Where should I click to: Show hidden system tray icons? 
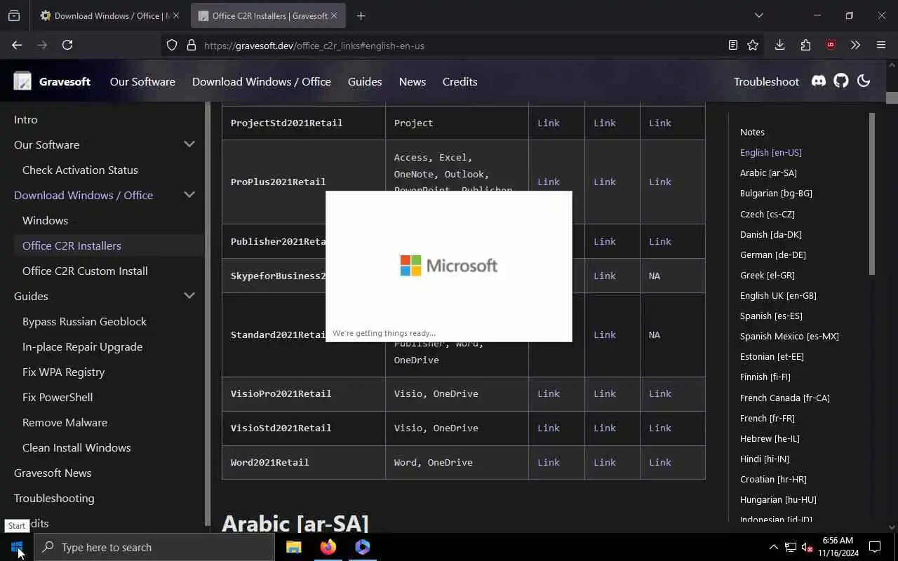(773, 547)
